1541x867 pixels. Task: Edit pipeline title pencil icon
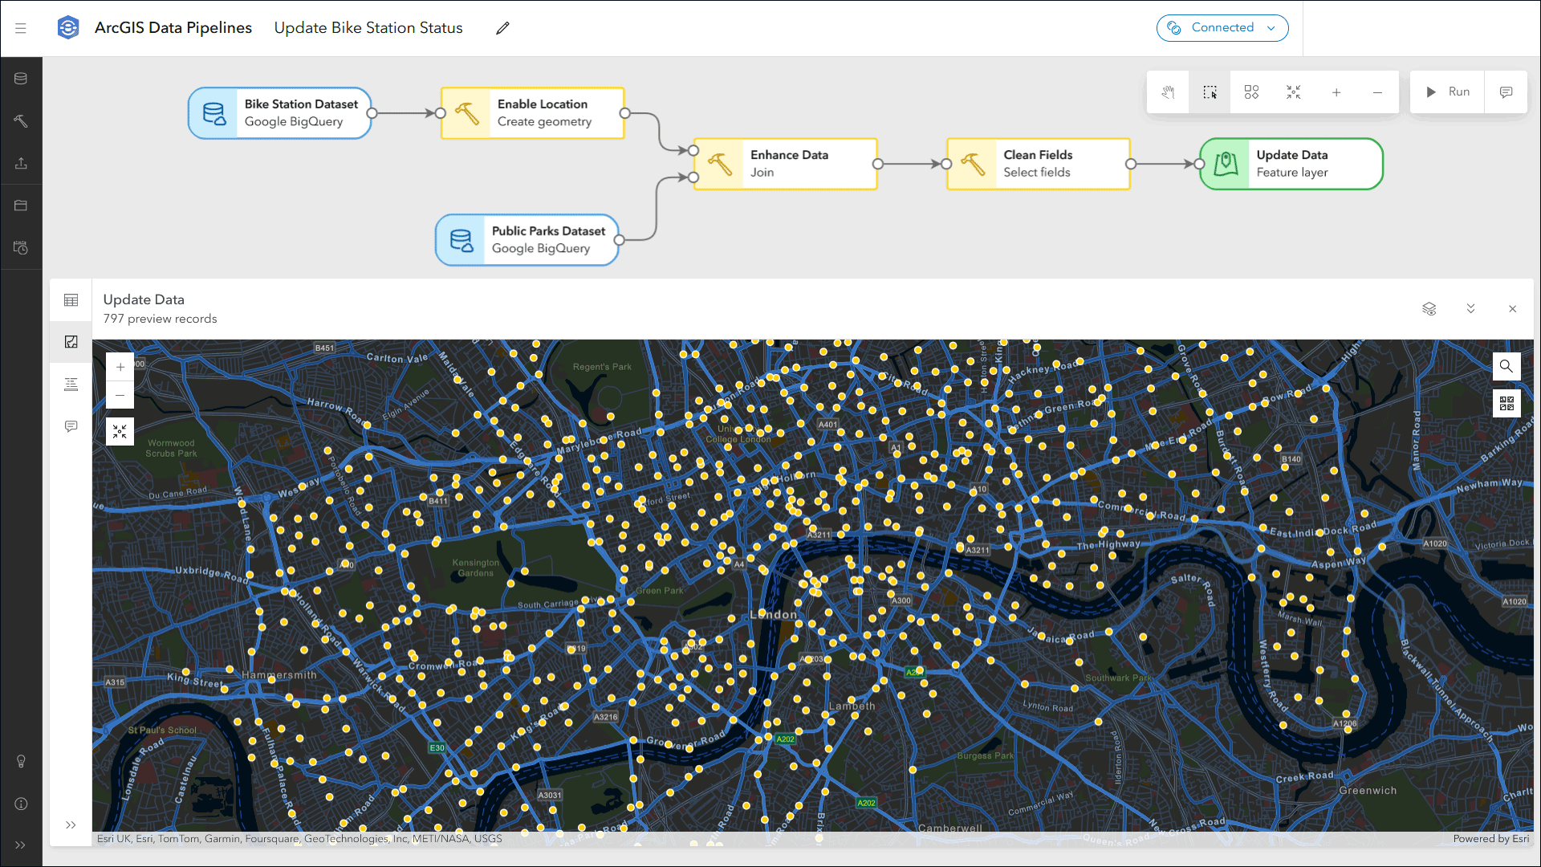click(502, 28)
